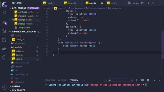
Task: Click the editor minimap scrollbar
Action: point(163,45)
